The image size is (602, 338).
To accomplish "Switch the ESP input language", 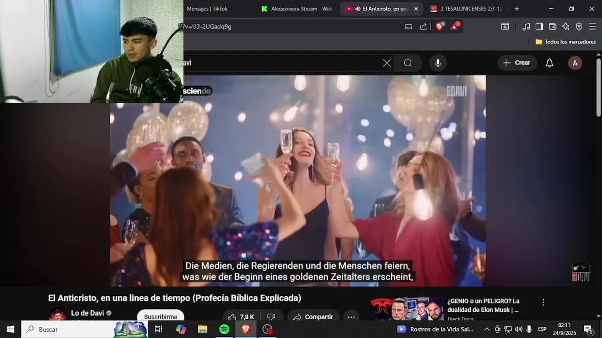I will 542,329.
